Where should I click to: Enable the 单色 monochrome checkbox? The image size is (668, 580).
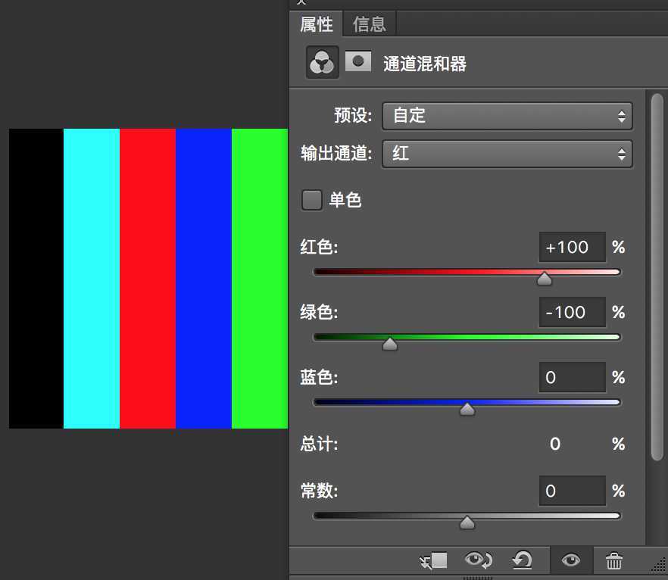(311, 200)
